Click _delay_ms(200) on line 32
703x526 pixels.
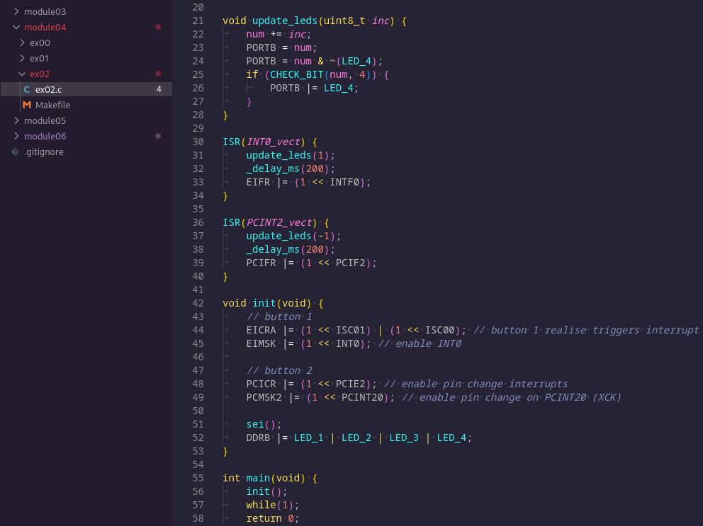pyautogui.click(x=288, y=168)
